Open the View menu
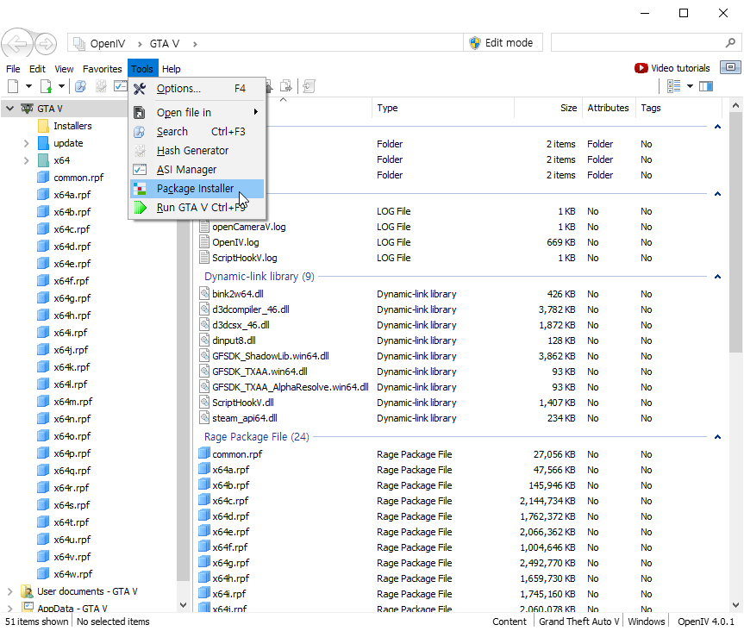The image size is (744, 631). click(x=64, y=69)
